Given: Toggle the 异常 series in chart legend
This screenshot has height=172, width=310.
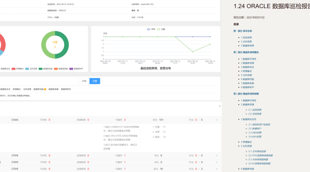Looking at the screenshot, I should pyautogui.click(x=151, y=29).
